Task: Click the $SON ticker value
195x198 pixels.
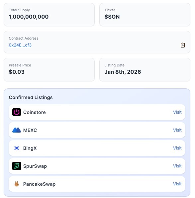Action: (x=112, y=17)
